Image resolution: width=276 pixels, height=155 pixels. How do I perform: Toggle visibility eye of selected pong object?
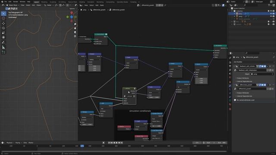[271, 13]
